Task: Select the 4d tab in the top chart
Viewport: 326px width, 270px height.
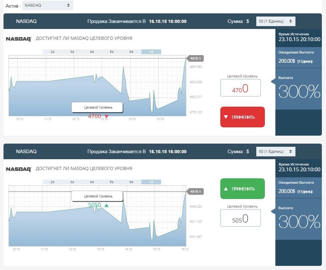Action: [92, 52]
